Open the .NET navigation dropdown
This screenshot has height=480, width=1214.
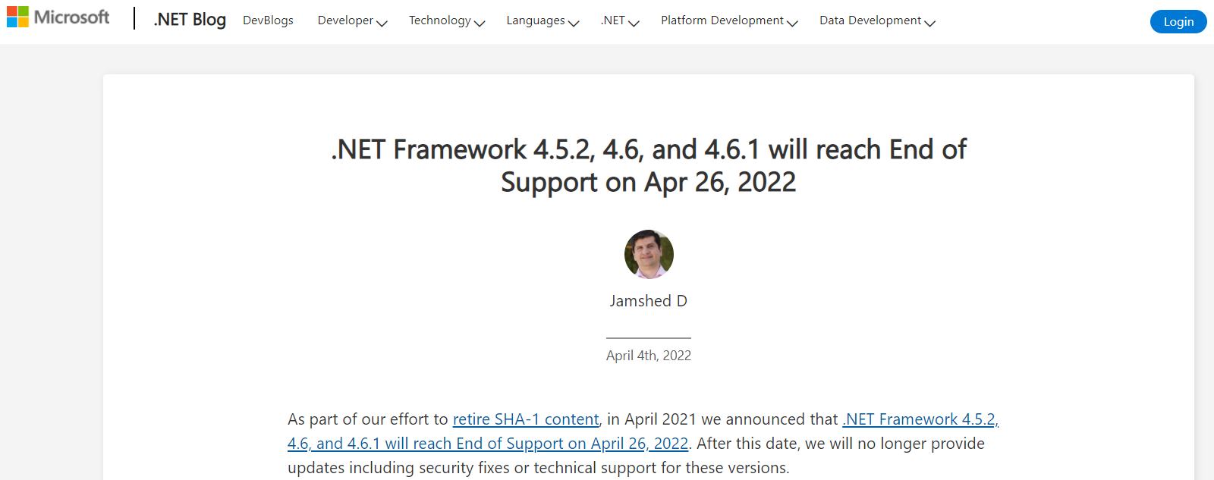click(620, 20)
